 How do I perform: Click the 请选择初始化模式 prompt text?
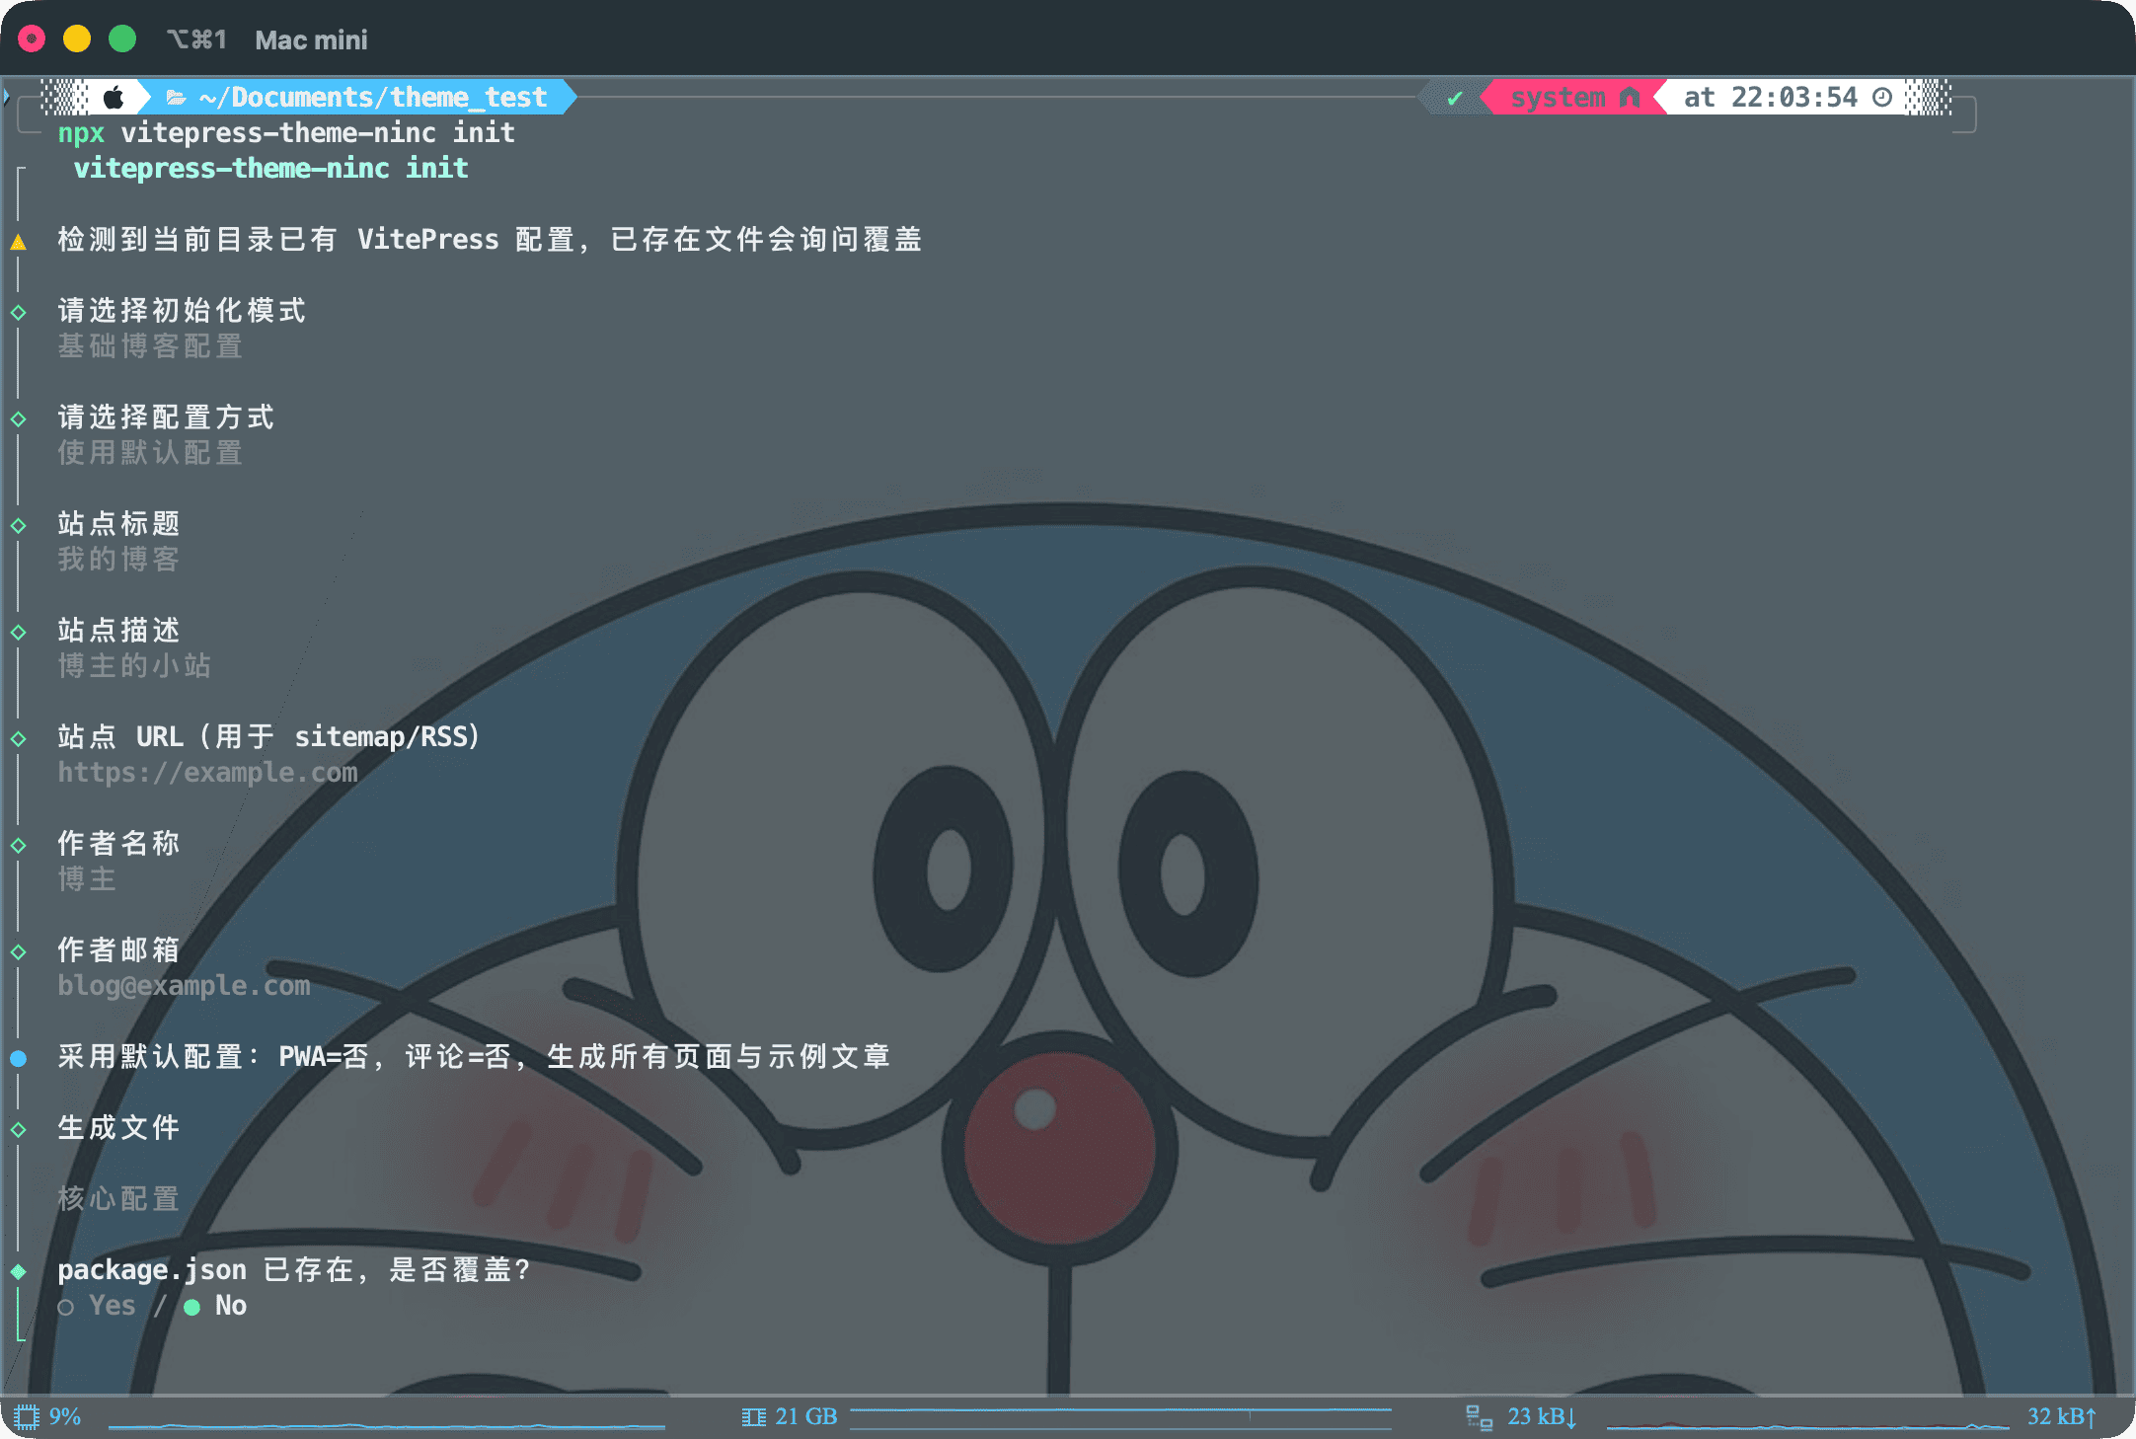point(182,310)
